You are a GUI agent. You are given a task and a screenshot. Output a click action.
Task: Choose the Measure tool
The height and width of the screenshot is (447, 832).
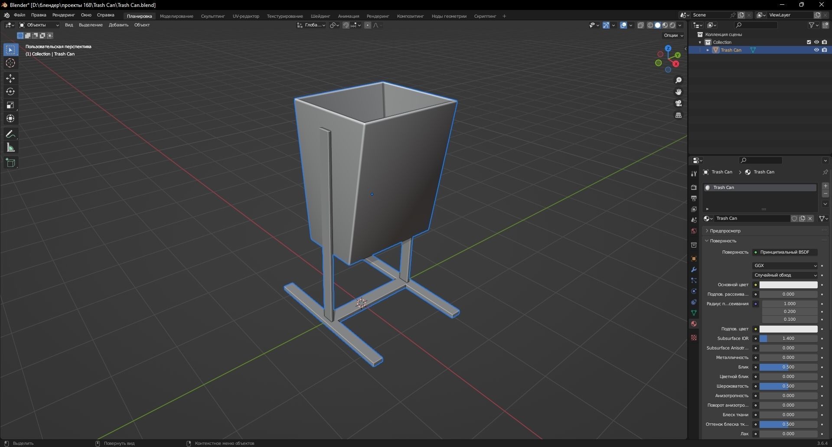10,148
